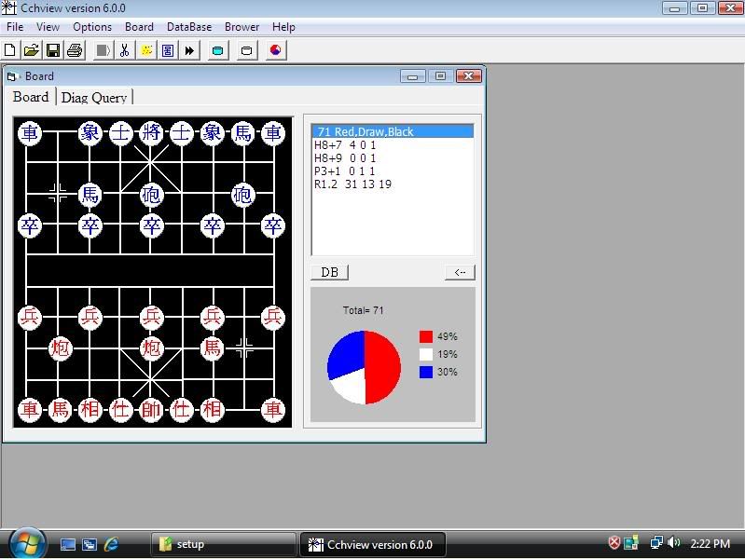745x559 pixels.
Task: Click the blue general 將 piece
Action: 151,132
